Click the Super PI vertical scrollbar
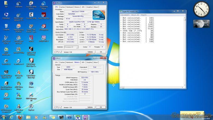The image size is (213, 120). pyautogui.click(x=185, y=51)
